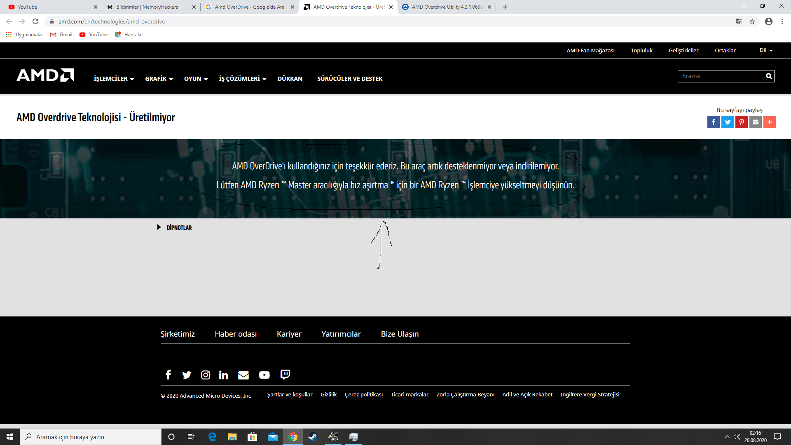Switch to Amd OverDrive Google search tab
Viewport: 791px width, 445px height.
(249, 7)
